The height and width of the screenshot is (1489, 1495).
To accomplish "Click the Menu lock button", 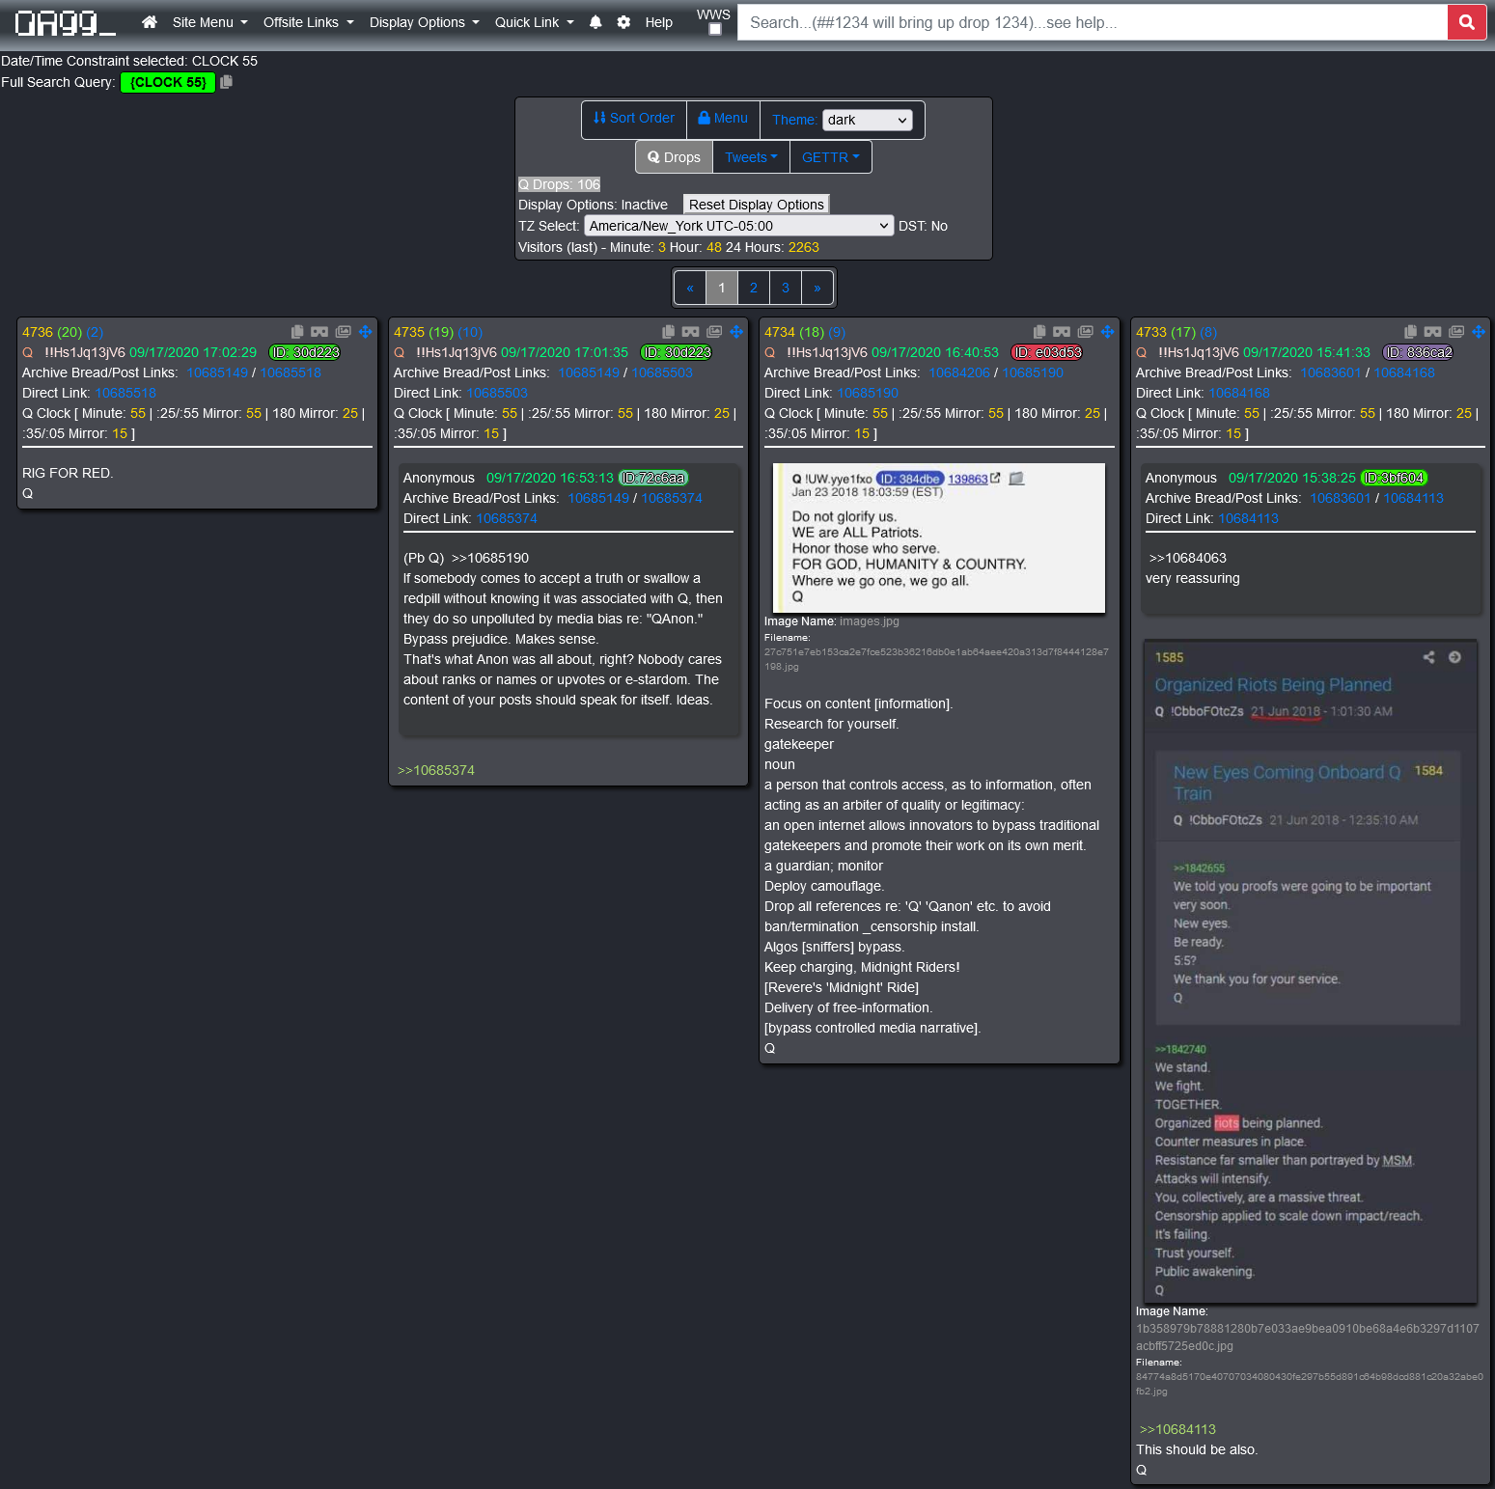I will [723, 119].
